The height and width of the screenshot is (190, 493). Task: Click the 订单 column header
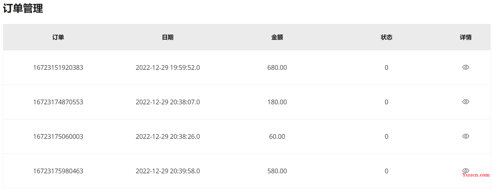(x=58, y=37)
